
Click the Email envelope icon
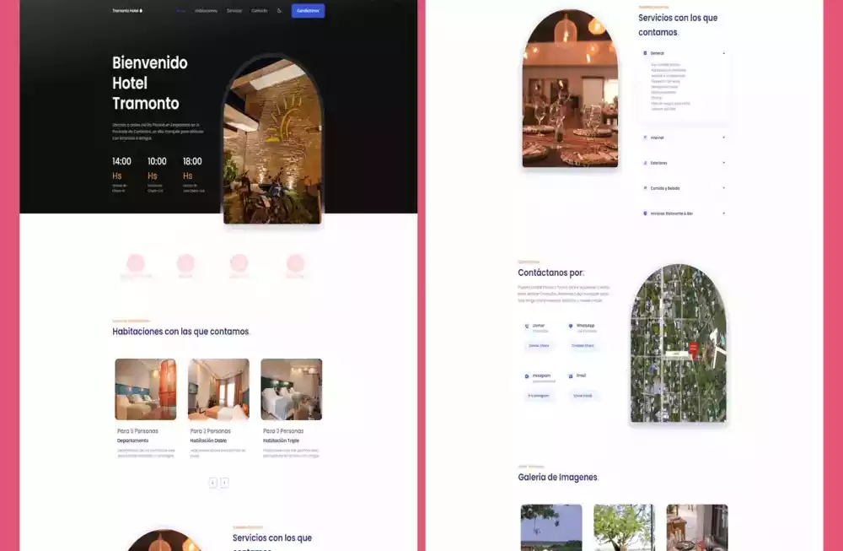coord(571,376)
